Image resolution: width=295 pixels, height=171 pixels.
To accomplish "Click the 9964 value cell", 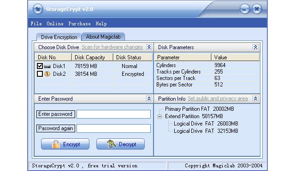I will (220, 65).
